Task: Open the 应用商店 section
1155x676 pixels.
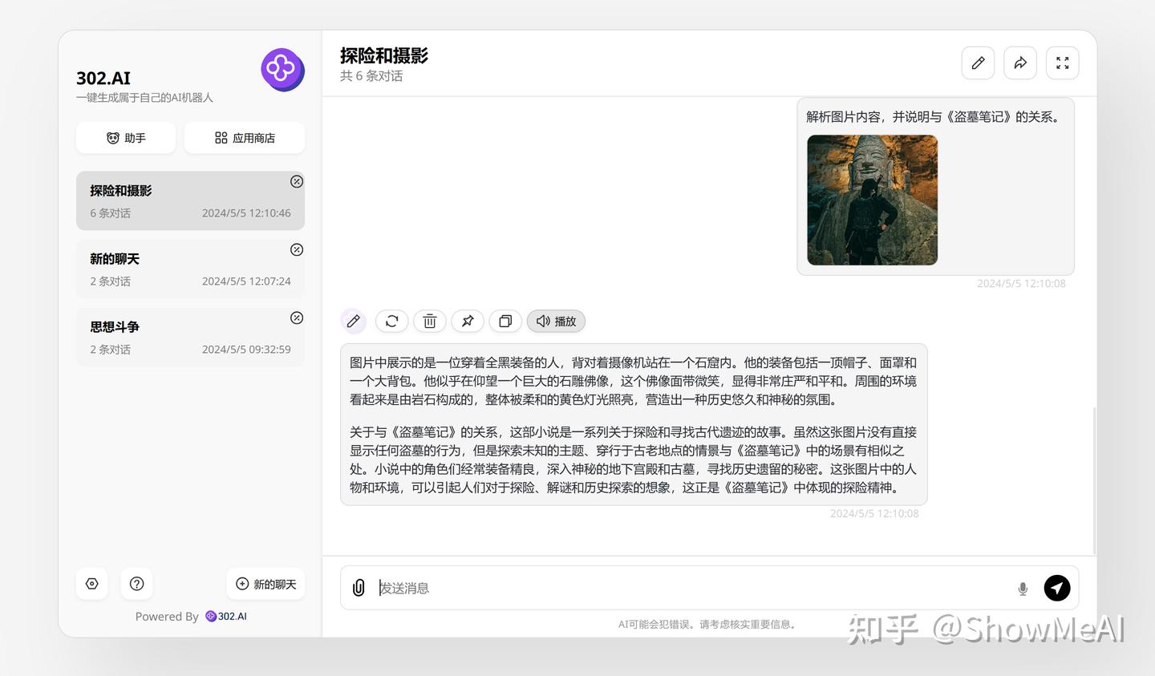Action: 244,137
